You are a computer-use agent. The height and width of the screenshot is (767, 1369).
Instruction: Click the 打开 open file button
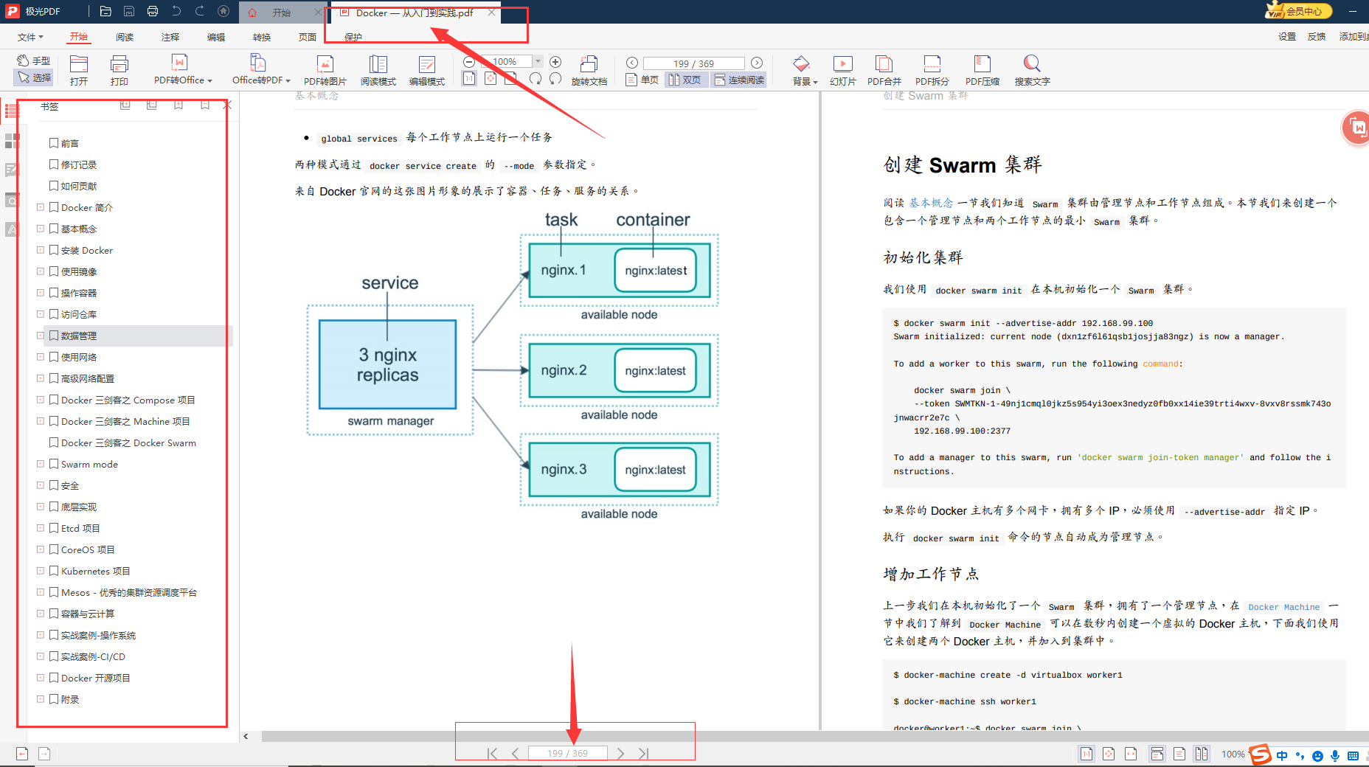coord(79,71)
